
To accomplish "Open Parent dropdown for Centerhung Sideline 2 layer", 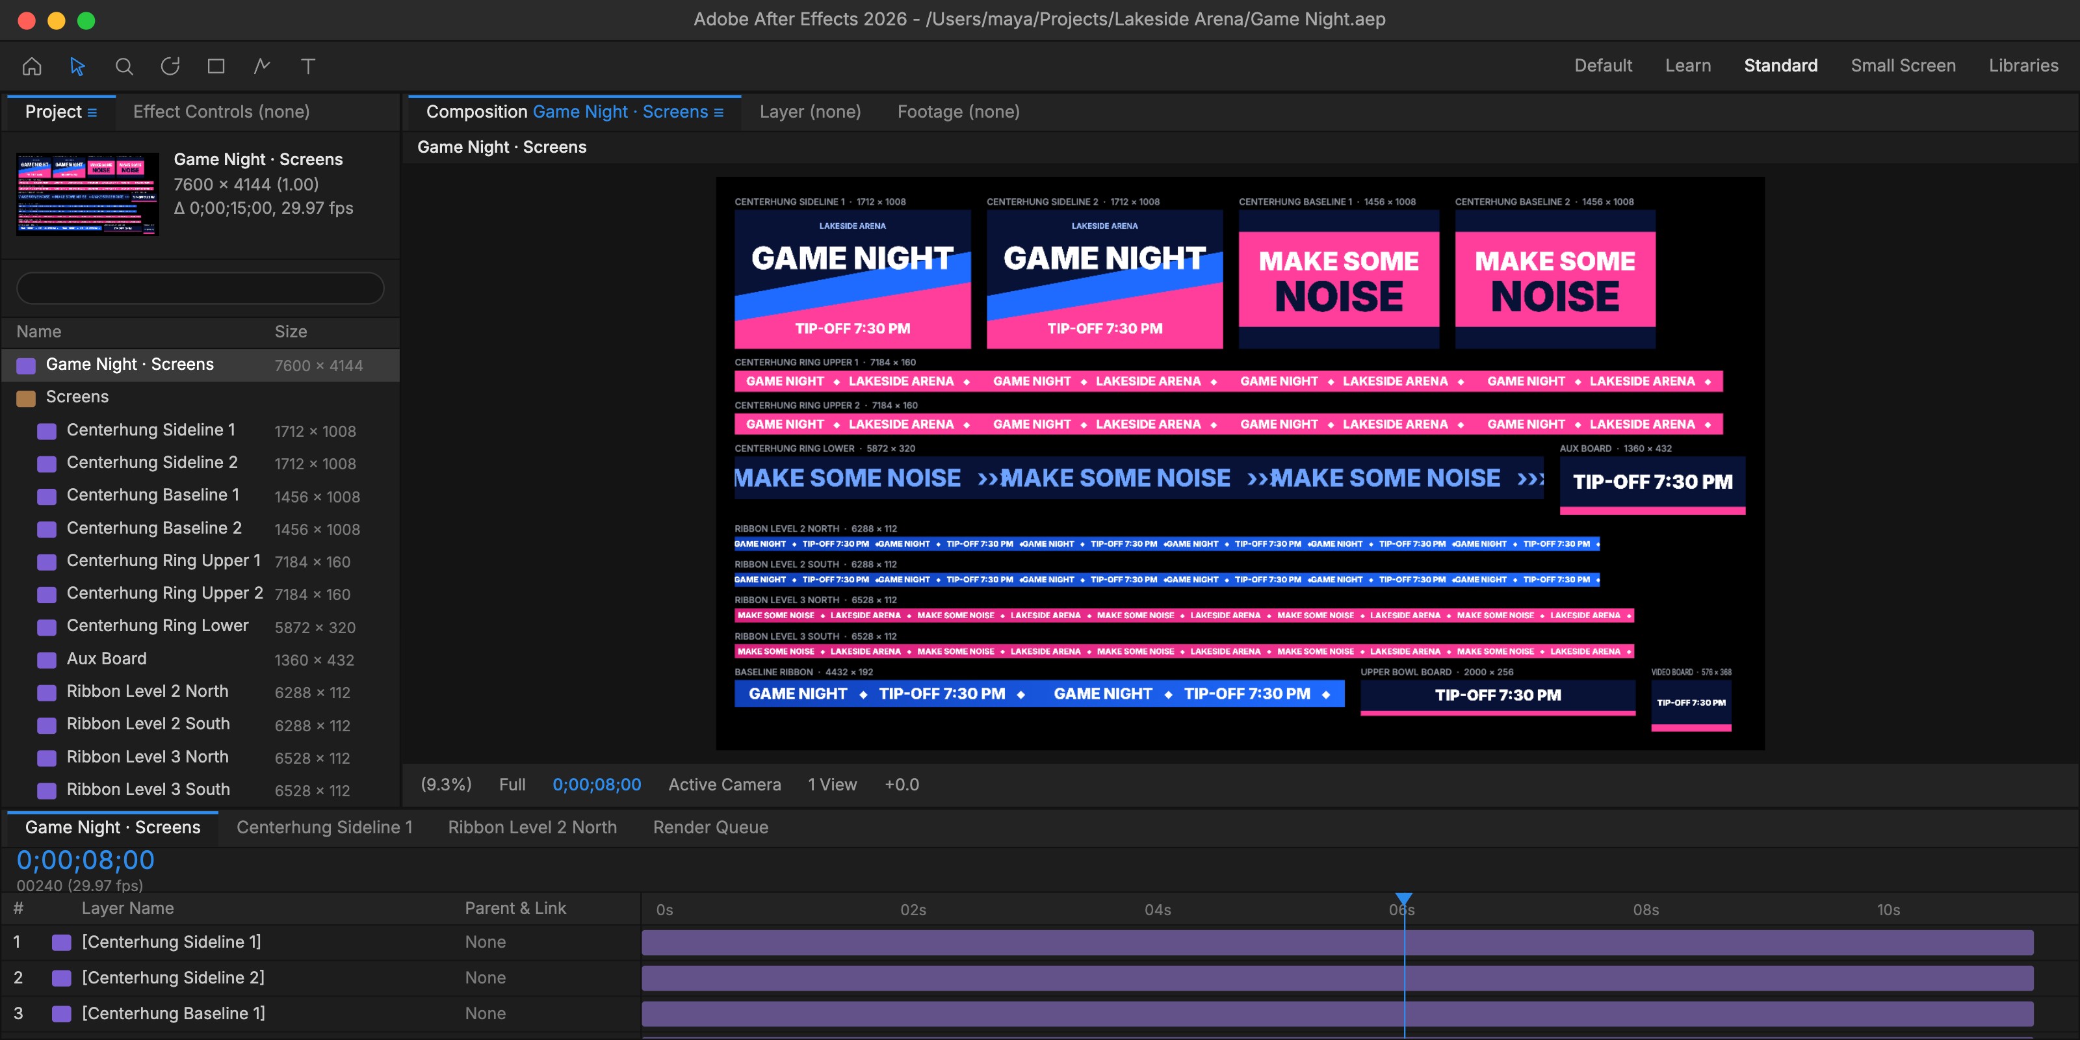I will pyautogui.click(x=486, y=977).
